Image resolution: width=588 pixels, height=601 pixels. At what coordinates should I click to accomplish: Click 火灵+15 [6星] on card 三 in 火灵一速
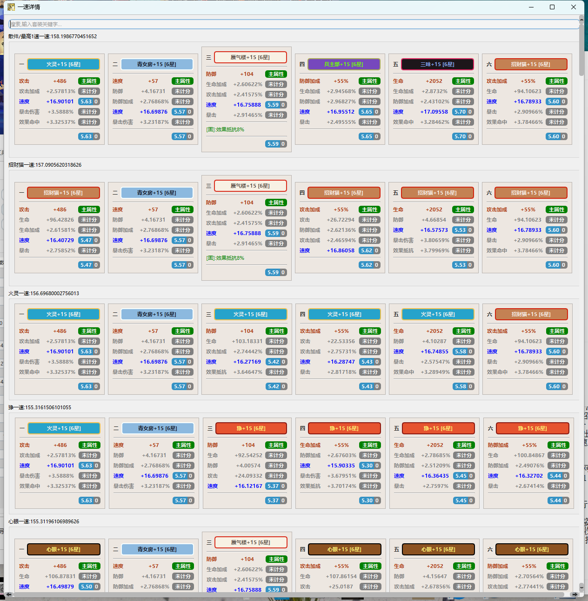pyautogui.click(x=250, y=314)
